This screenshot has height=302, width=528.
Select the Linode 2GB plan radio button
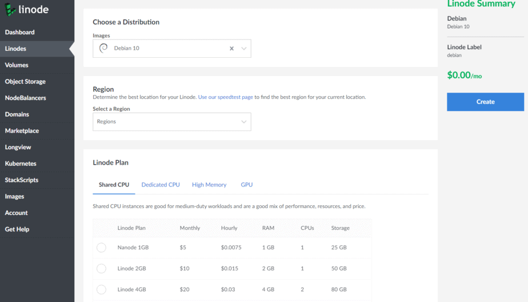tap(101, 268)
